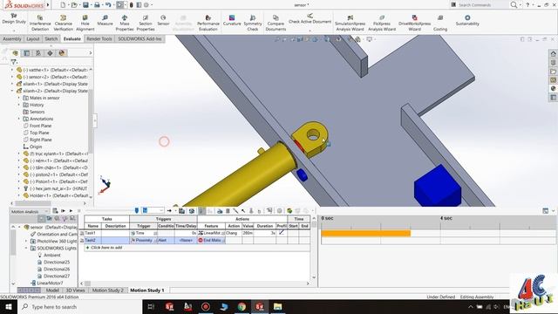Select Task2 End Motion feature cell

pos(211,241)
